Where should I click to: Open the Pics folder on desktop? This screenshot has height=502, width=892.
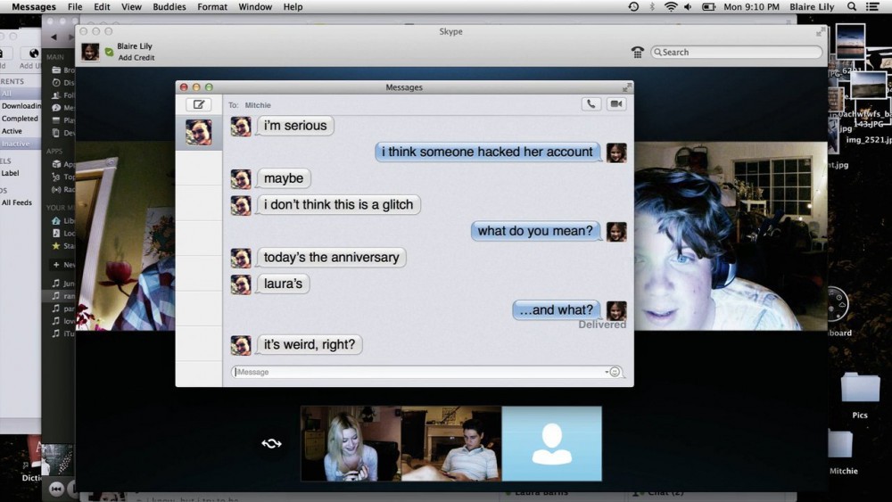859,394
